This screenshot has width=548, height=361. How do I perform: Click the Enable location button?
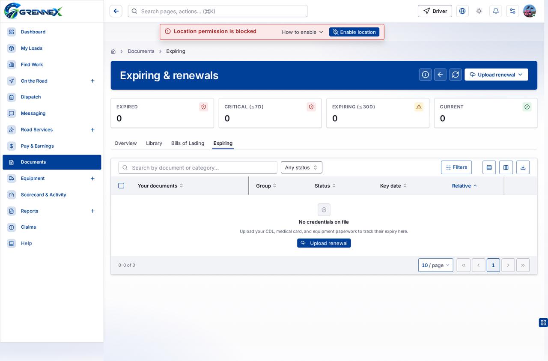click(354, 32)
